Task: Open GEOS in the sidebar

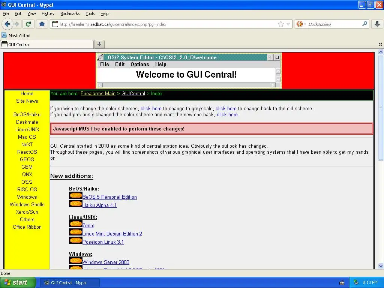Action: pyautogui.click(x=27, y=159)
